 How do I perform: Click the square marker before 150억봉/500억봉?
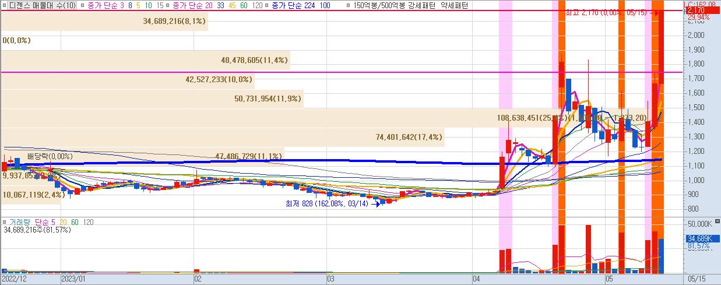(347, 5)
